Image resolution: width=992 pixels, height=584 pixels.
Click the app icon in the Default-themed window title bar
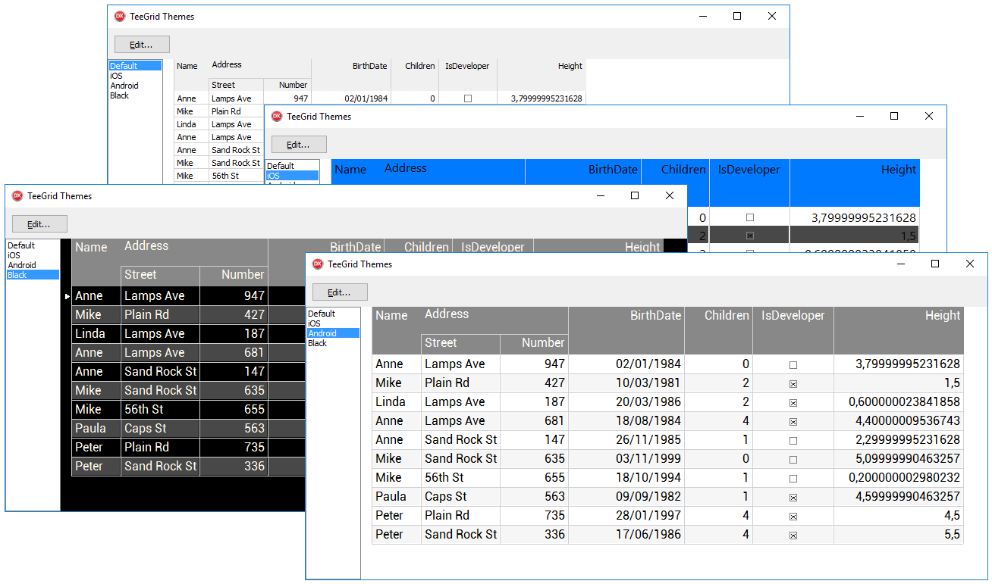point(120,17)
